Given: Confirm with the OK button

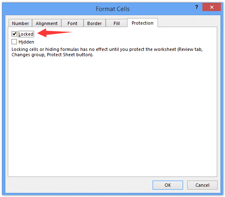Looking at the screenshot, I should point(168,185).
